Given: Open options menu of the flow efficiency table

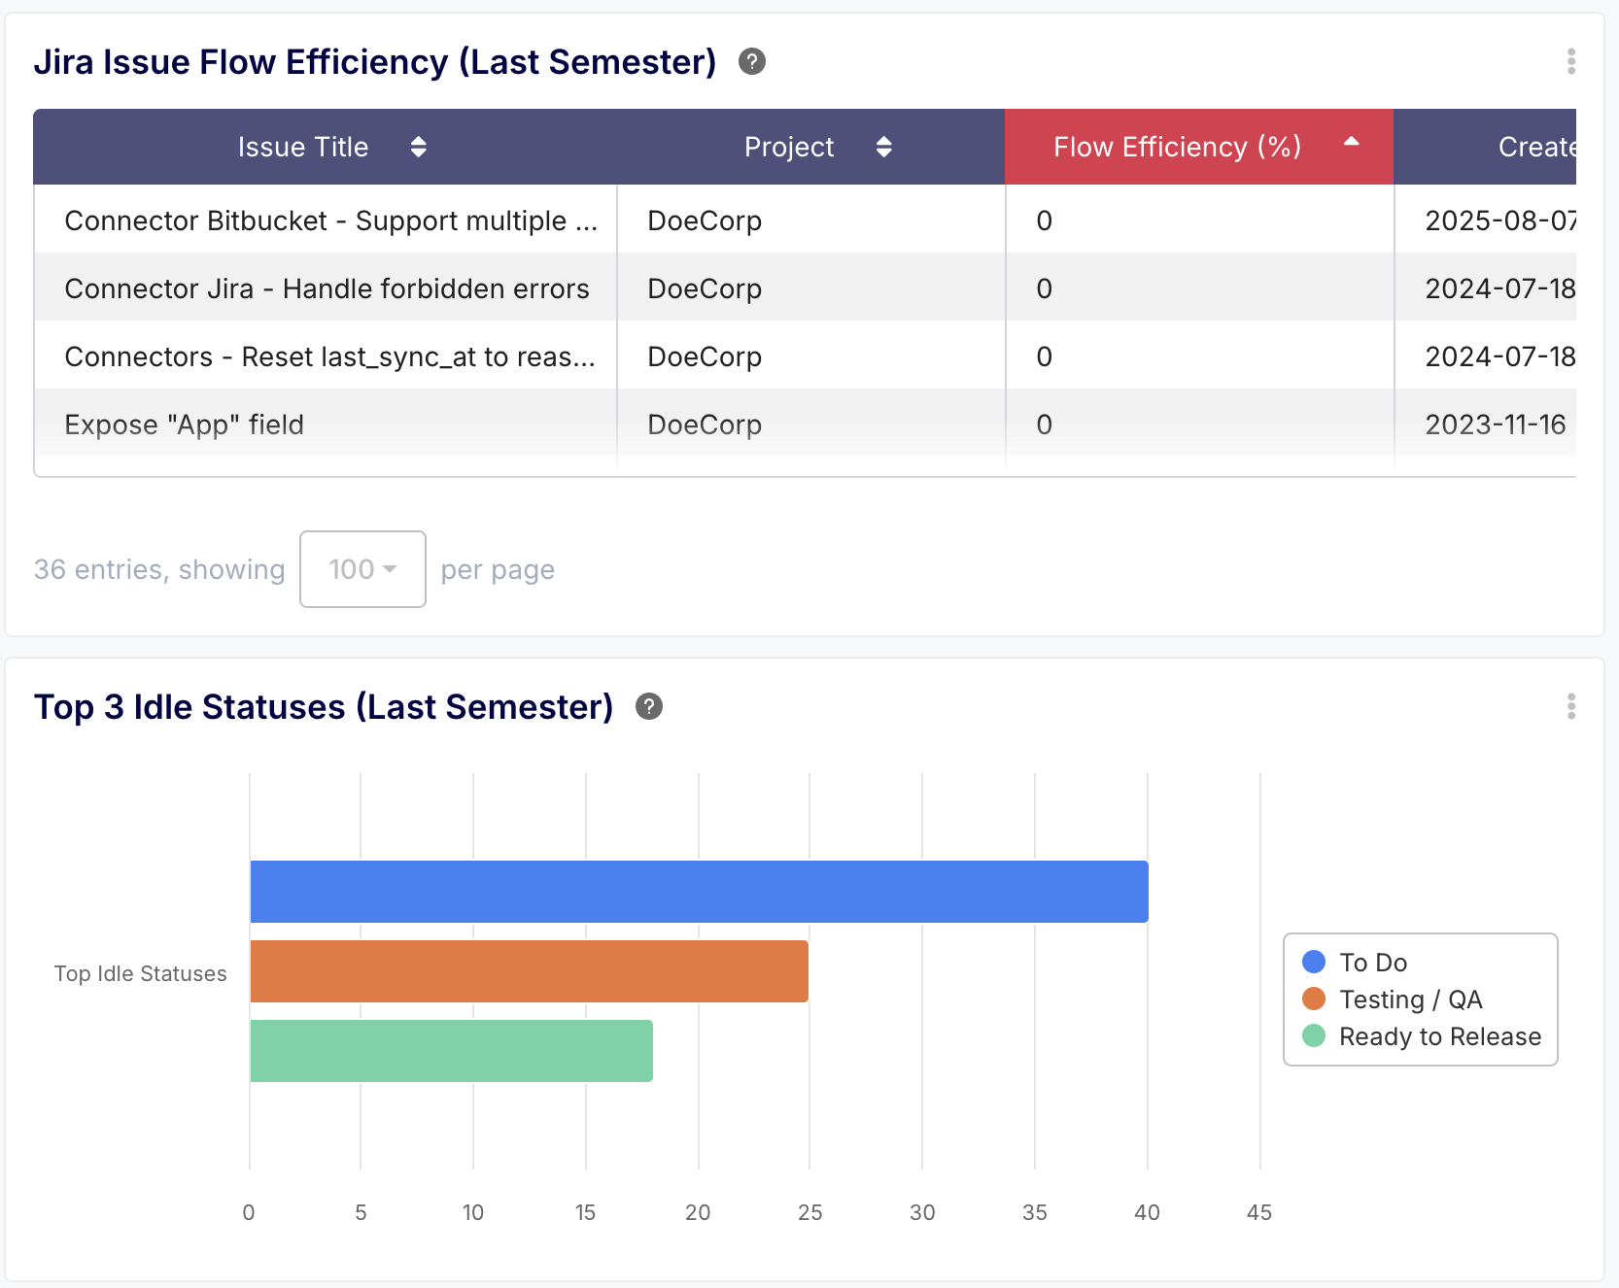Looking at the screenshot, I should click(1571, 62).
